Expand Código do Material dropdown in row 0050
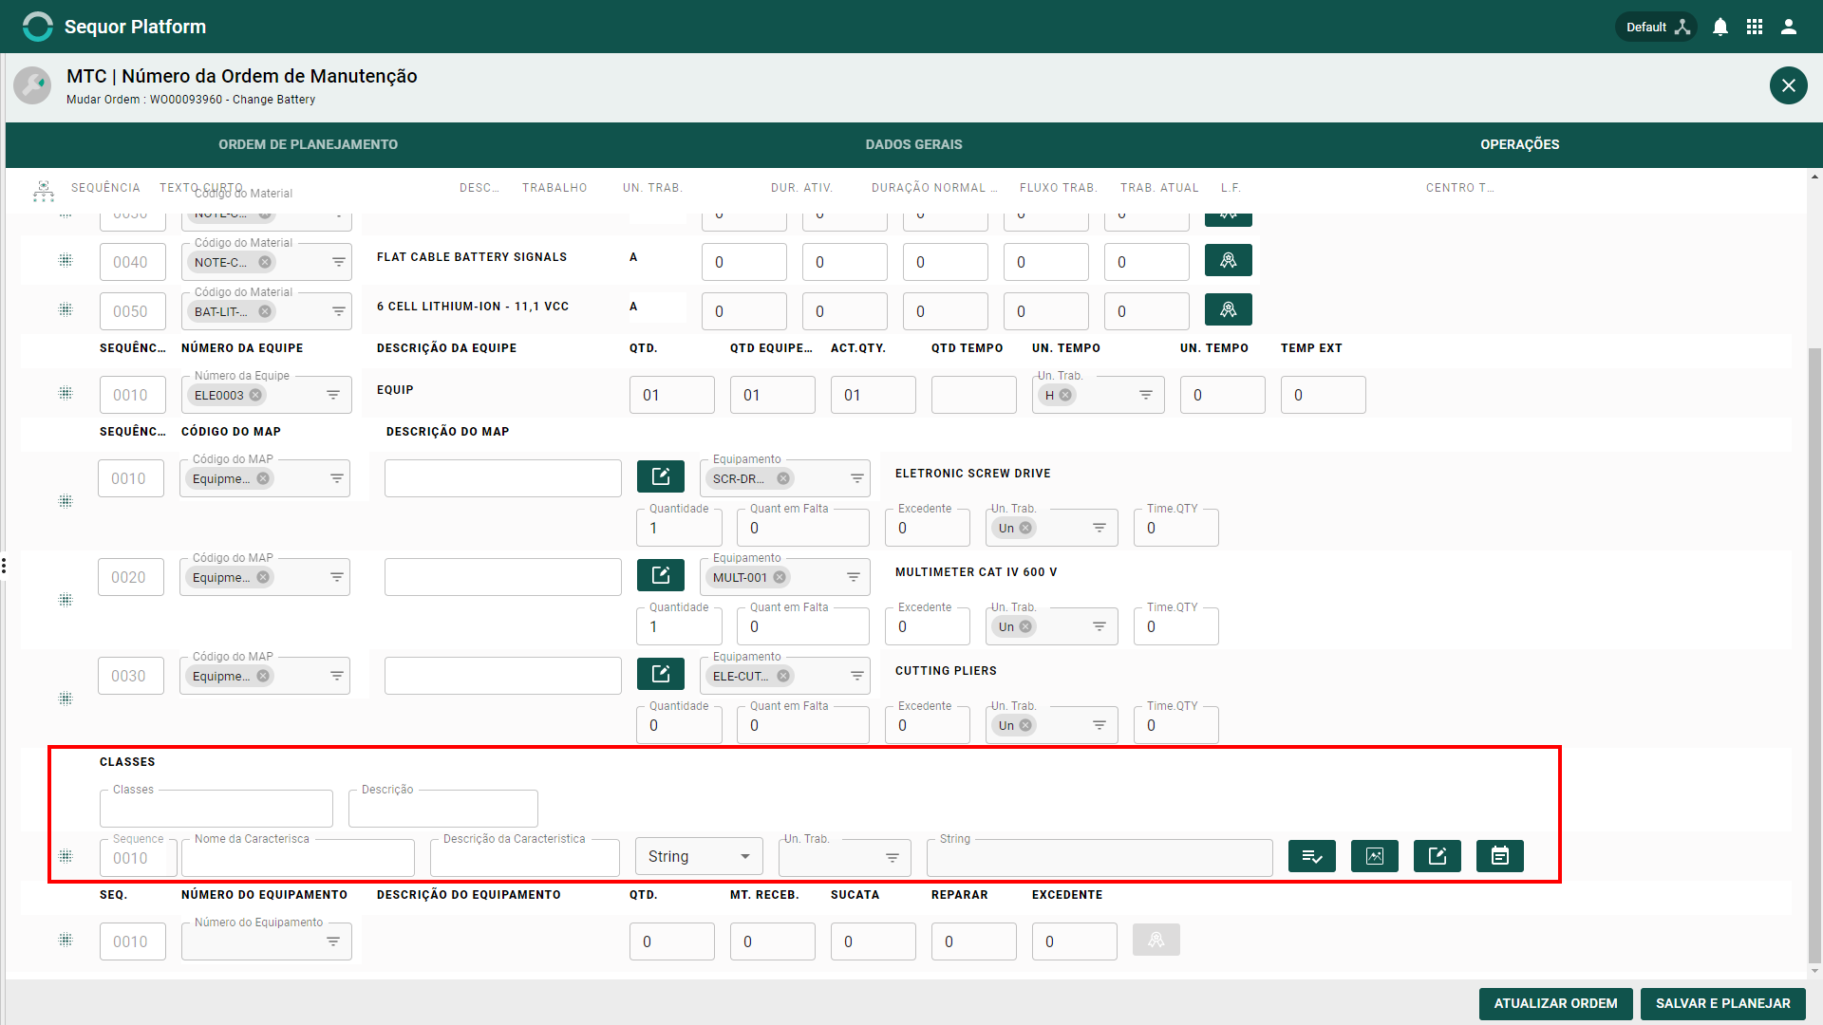Screen dimensions: 1823x1025 [339, 311]
